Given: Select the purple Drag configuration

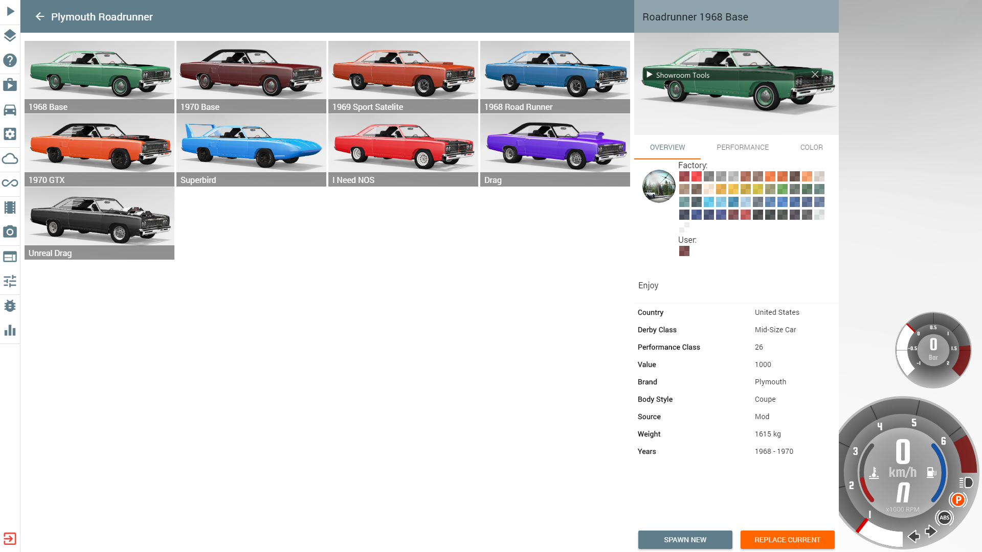Looking at the screenshot, I should pos(555,150).
